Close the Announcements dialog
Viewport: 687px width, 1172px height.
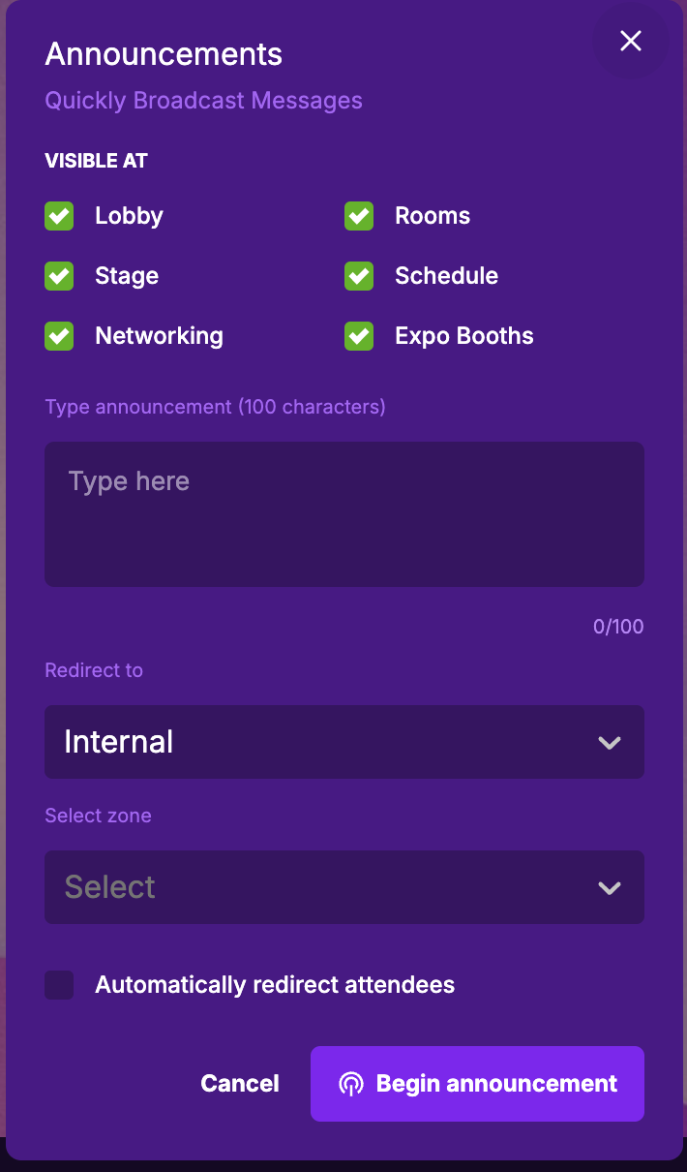(x=631, y=41)
